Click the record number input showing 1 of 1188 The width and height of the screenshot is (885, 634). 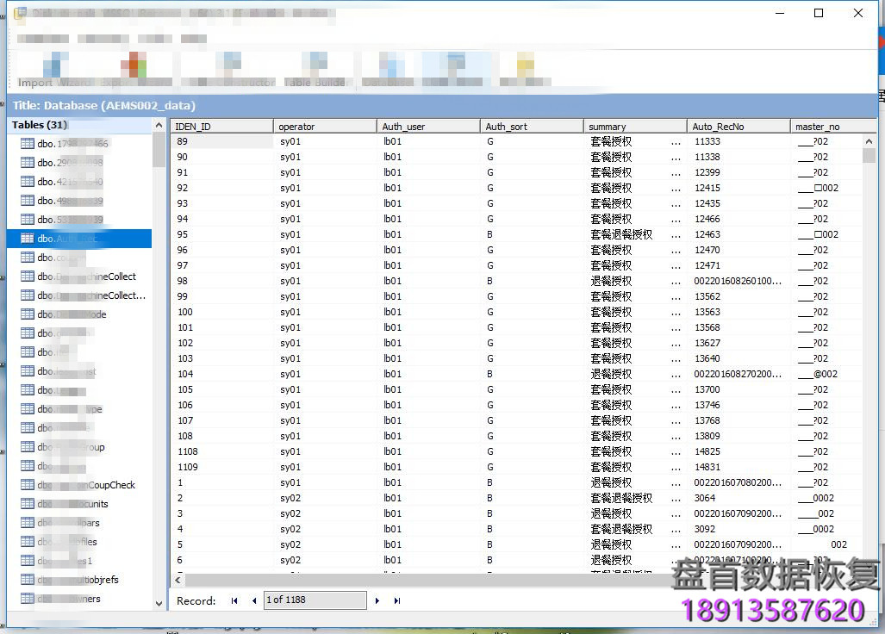pos(315,600)
